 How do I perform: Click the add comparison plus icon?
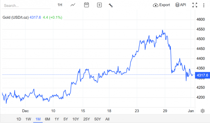click(99, 5)
